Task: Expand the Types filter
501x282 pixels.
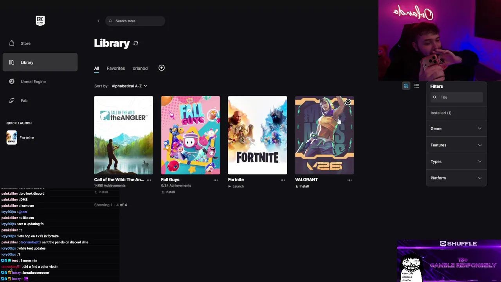Action: coord(456,161)
